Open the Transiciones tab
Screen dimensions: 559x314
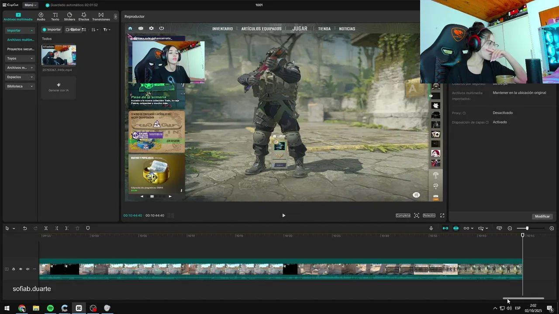pyautogui.click(x=101, y=17)
